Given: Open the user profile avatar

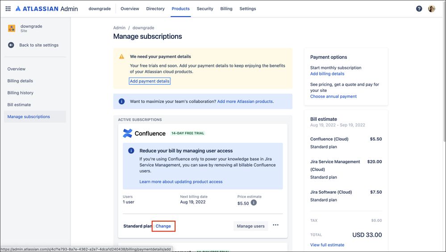Looking at the screenshot, I should pos(432,8).
